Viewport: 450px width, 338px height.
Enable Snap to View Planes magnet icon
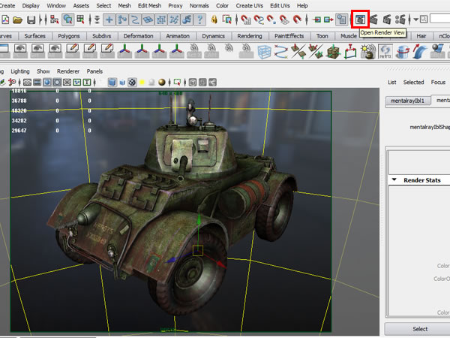click(284, 20)
